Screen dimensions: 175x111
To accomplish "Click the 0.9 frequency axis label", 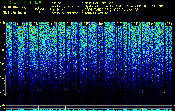I will pos(2,64).
